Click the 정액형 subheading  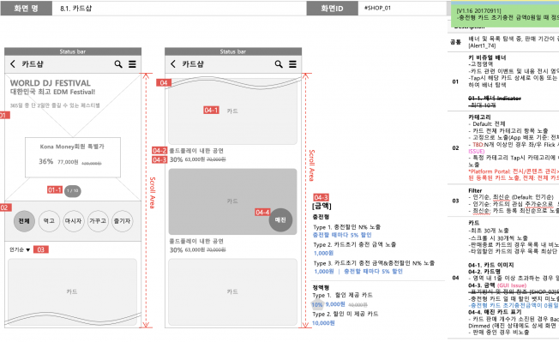tap(321, 287)
